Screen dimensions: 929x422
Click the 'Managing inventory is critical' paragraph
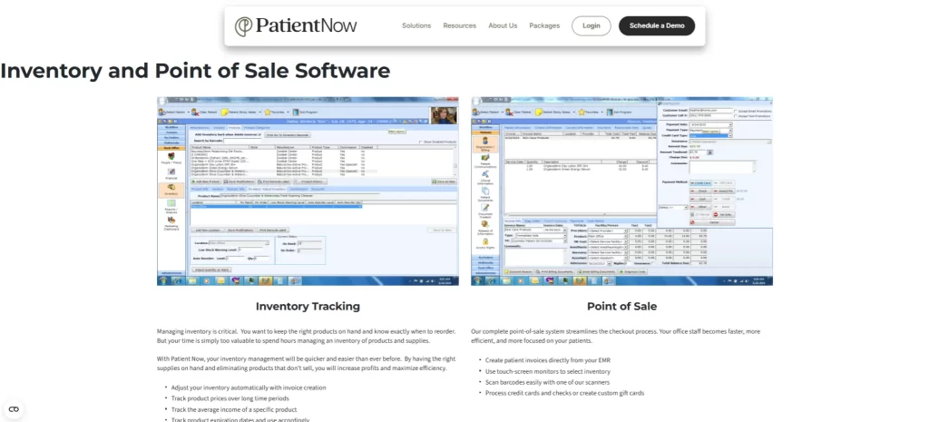pyautogui.click(x=307, y=336)
